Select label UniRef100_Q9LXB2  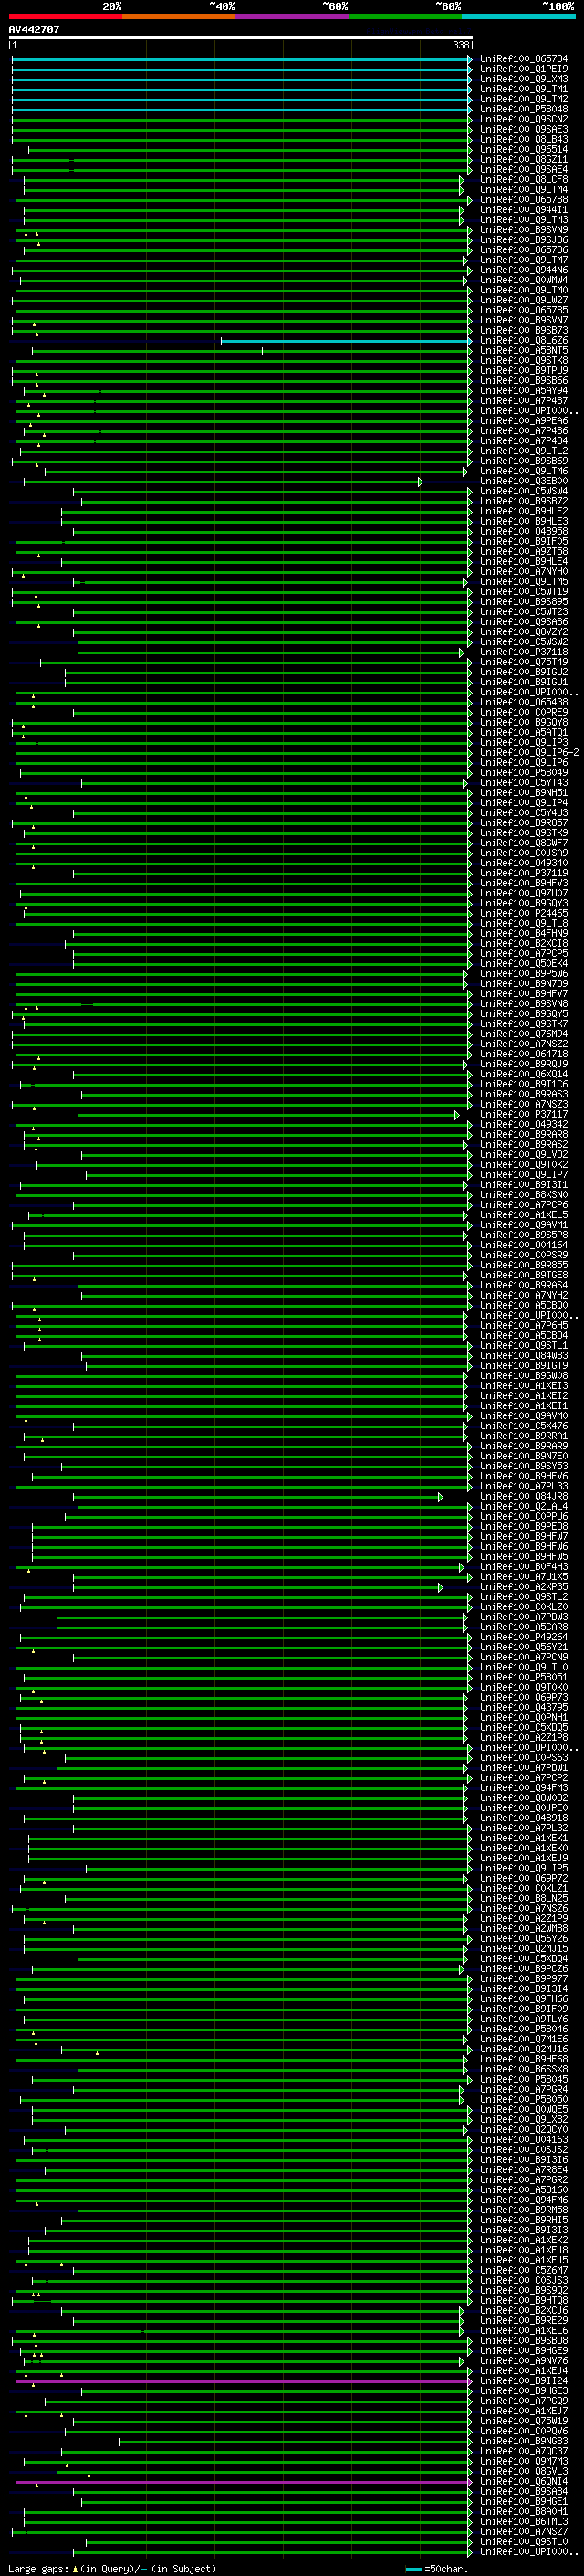[x=524, y=2120]
